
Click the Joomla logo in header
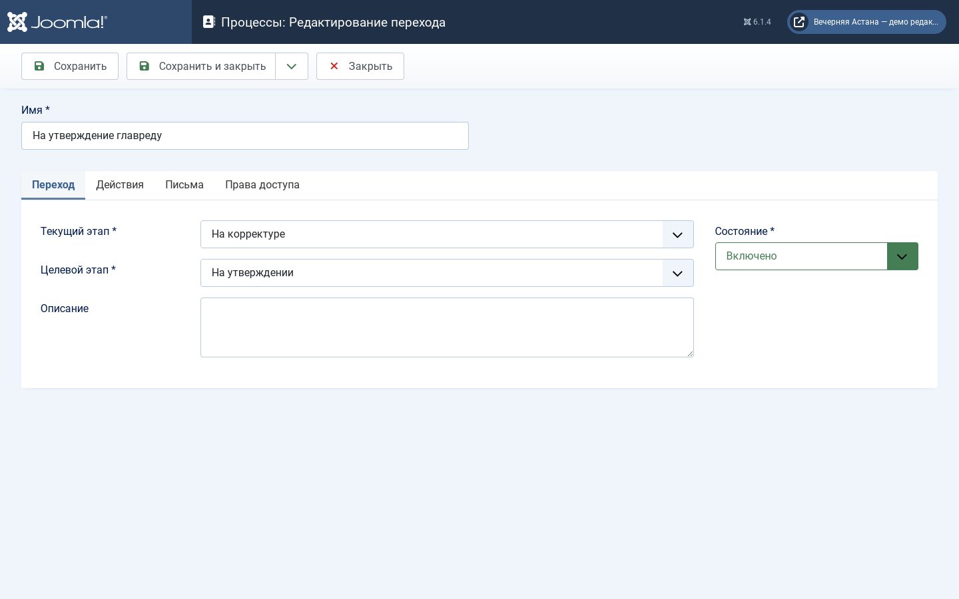(x=57, y=22)
